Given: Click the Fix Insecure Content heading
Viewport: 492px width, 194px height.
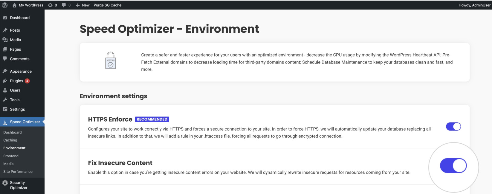Looking at the screenshot, I should [x=120, y=163].
